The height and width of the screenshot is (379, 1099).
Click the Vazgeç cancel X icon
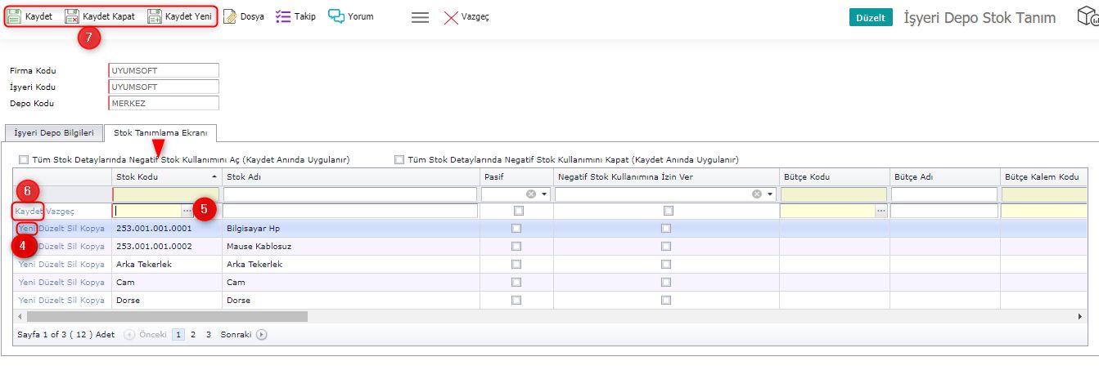(x=451, y=17)
